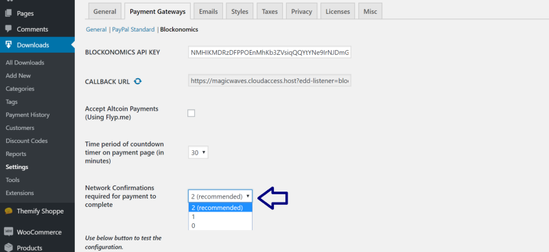Open Categories submenu item

click(20, 89)
